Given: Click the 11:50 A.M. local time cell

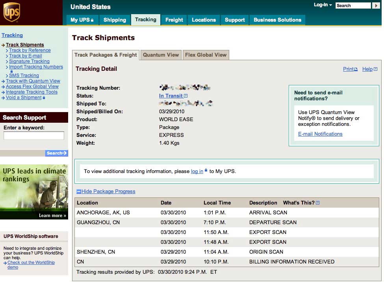Looking at the screenshot, I should click(x=216, y=232).
